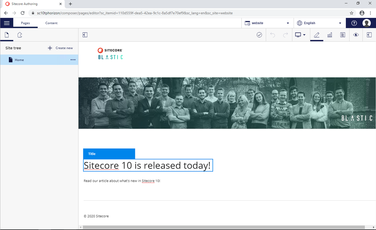The width and height of the screenshot is (376, 230).
Task: Close the Sitecore Authoring browser tab
Action: tap(60, 4)
